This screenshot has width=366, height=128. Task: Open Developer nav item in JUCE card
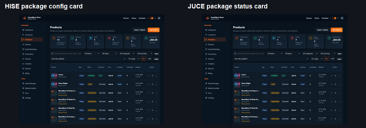coord(325,18)
